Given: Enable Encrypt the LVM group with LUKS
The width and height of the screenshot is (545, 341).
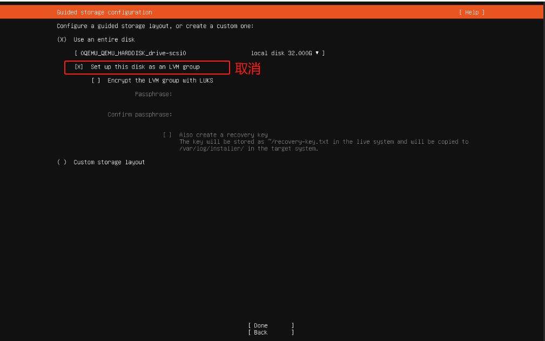Looking at the screenshot, I should [x=96, y=81].
